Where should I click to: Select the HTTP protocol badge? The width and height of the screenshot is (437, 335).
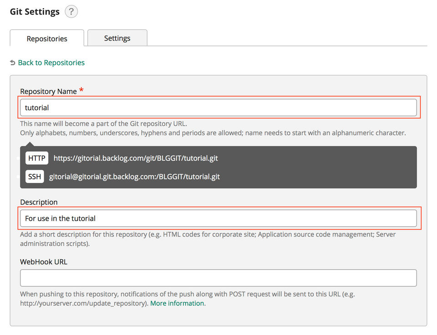37,158
